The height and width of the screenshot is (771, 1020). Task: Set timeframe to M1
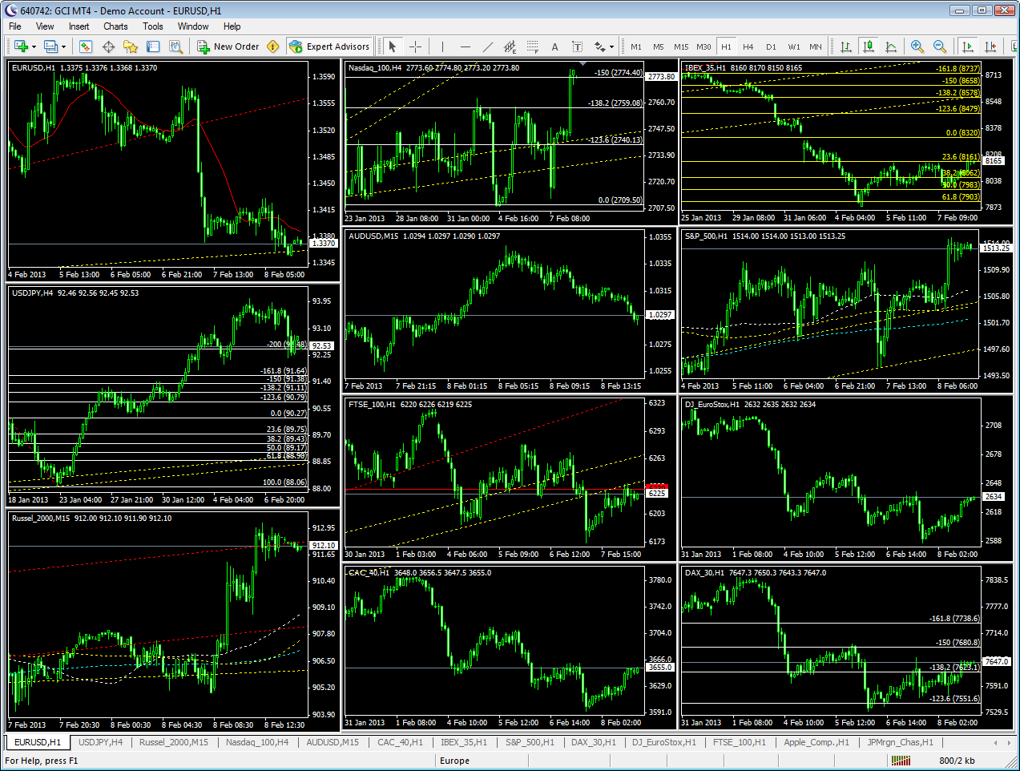tap(636, 46)
